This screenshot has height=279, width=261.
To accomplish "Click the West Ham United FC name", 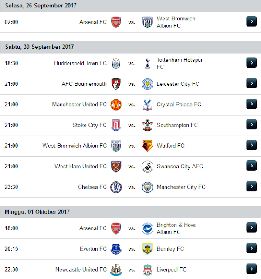I will pos(81,166).
